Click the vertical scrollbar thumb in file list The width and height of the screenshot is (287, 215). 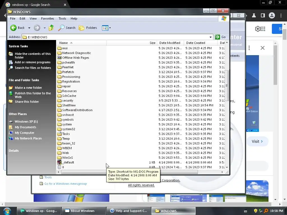click(x=227, y=85)
